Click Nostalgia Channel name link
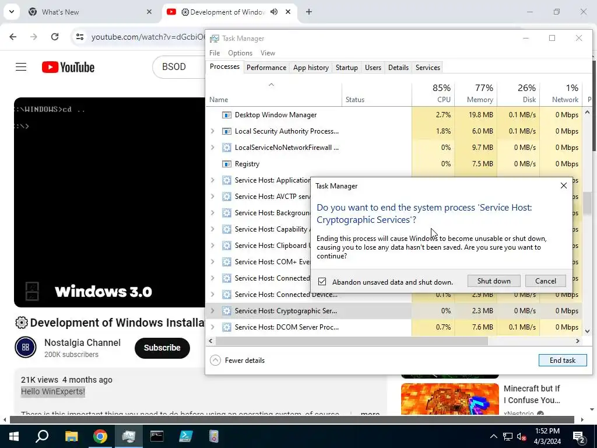This screenshot has height=448, width=597. pyautogui.click(x=82, y=342)
